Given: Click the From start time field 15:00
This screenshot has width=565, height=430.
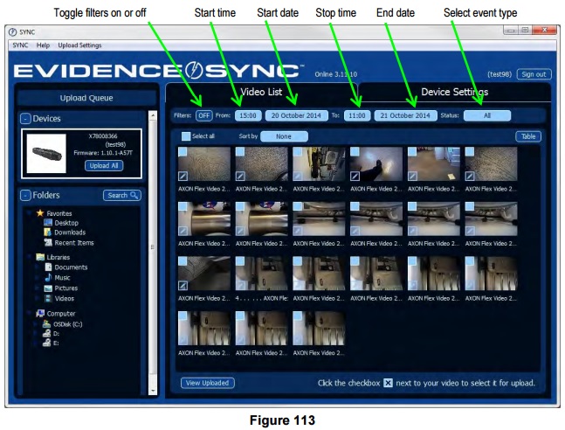Looking at the screenshot, I should [247, 115].
